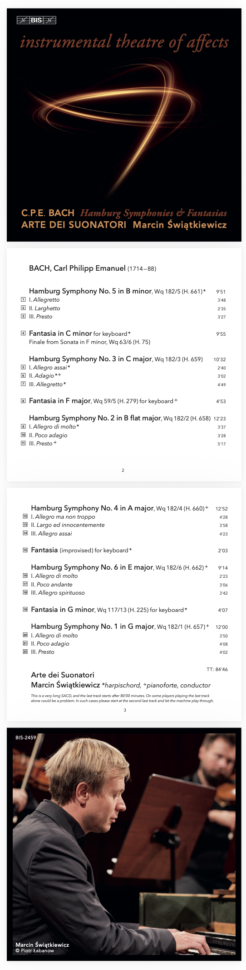Click the 'instrumental theatre of affects' title
Screen dimensions: 246x970
click(124, 42)
